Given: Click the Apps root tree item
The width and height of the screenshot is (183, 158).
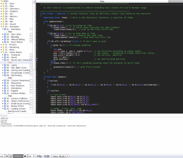Looking at the screenshot, I should 6,1.
